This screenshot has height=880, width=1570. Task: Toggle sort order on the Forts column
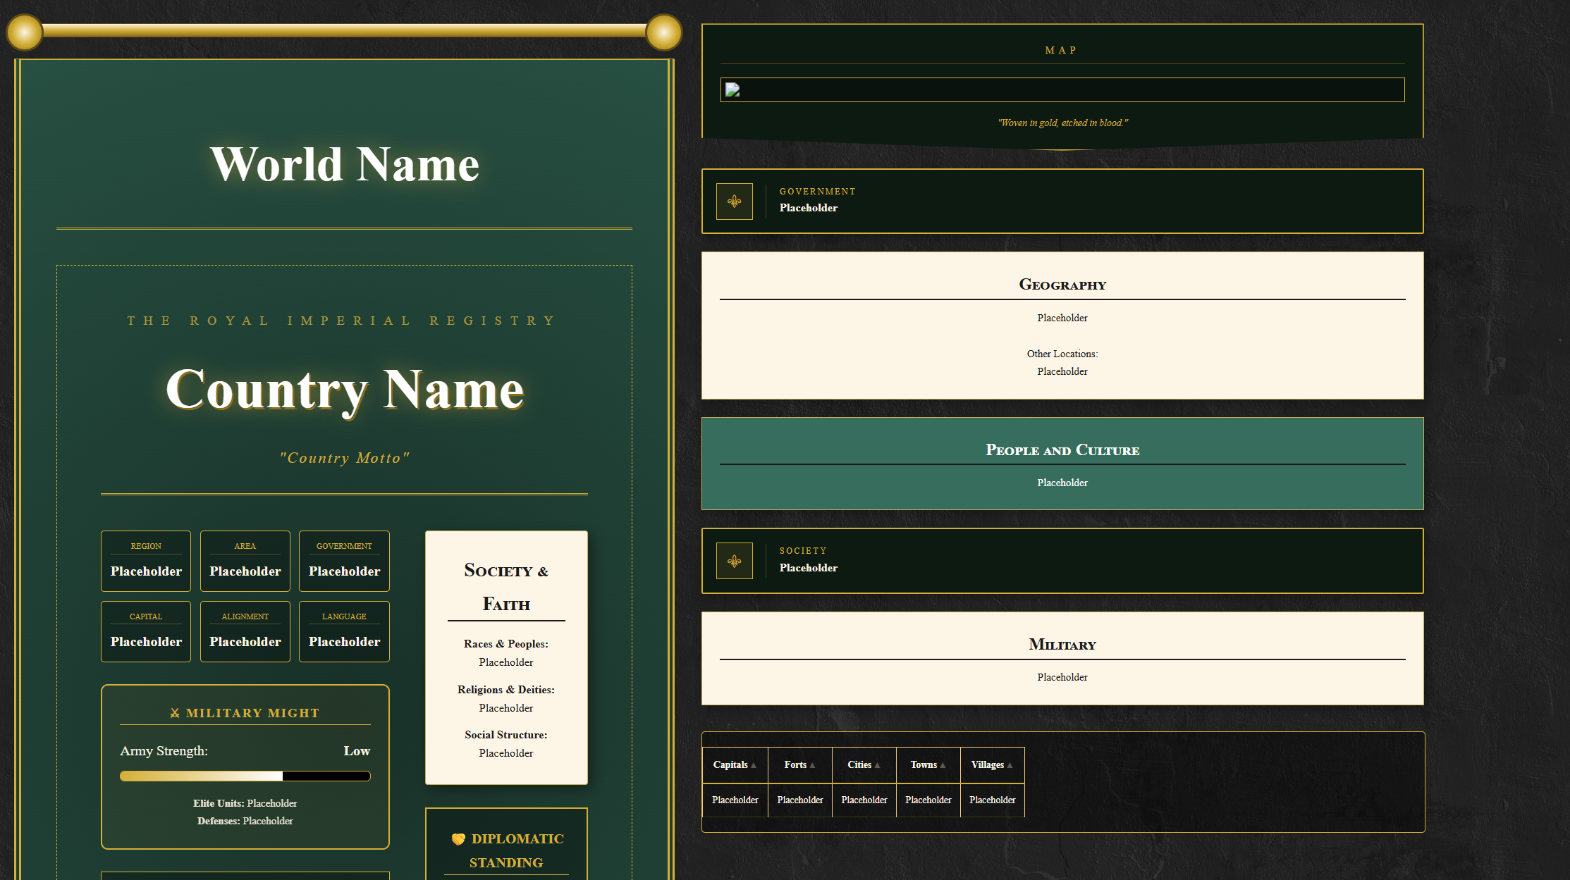[x=814, y=765]
